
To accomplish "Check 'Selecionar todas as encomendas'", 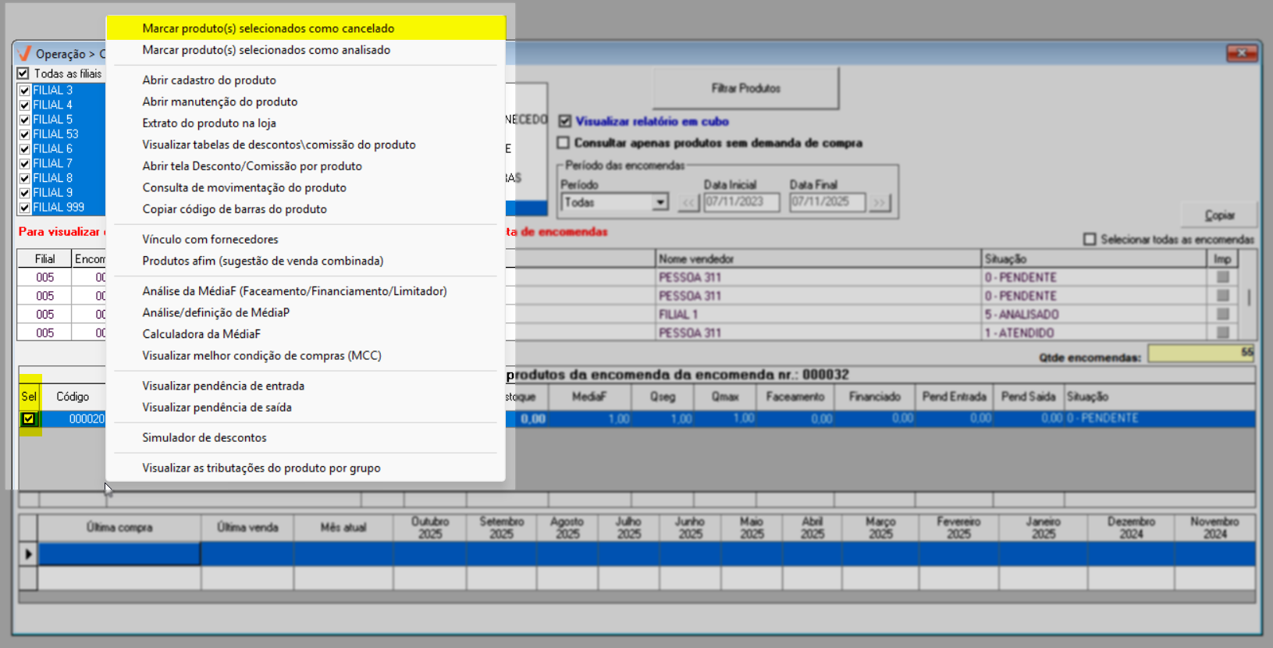I will point(1090,240).
